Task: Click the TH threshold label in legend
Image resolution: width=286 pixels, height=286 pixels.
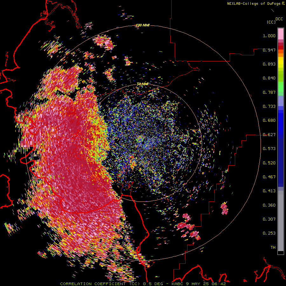Action: (x=273, y=248)
